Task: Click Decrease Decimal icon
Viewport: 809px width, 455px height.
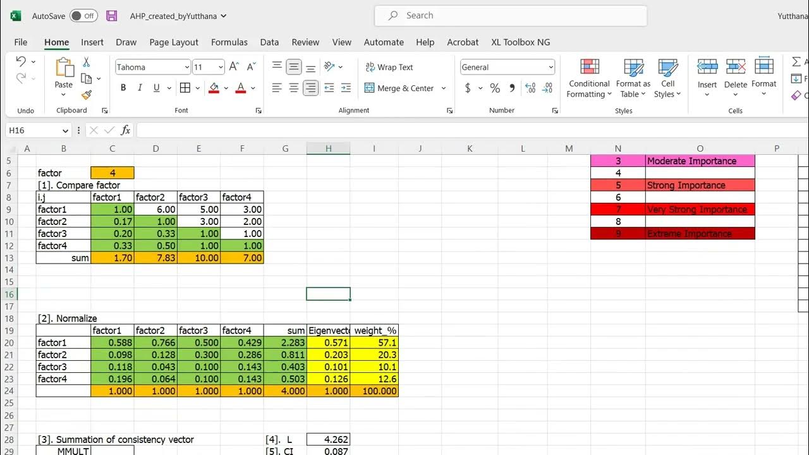Action: point(548,88)
